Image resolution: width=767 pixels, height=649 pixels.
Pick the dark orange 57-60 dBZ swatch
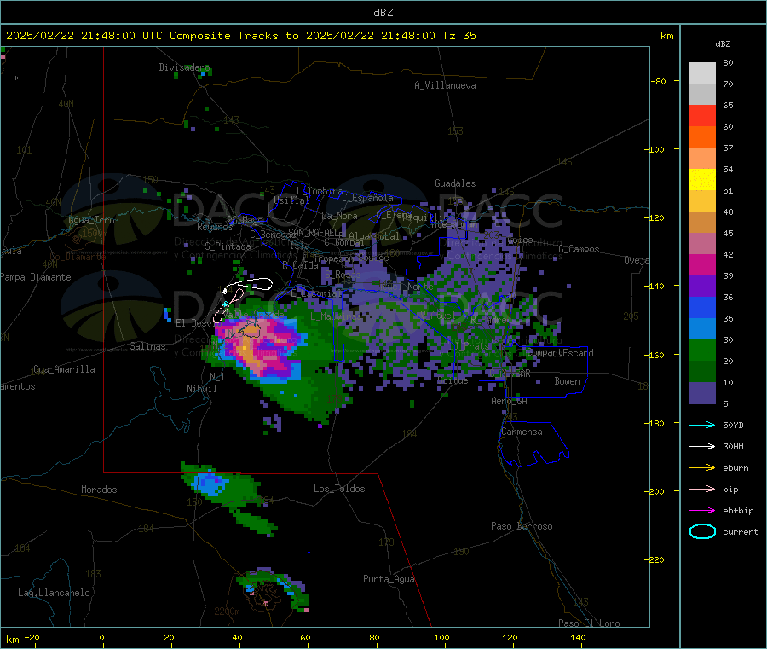[x=702, y=137]
